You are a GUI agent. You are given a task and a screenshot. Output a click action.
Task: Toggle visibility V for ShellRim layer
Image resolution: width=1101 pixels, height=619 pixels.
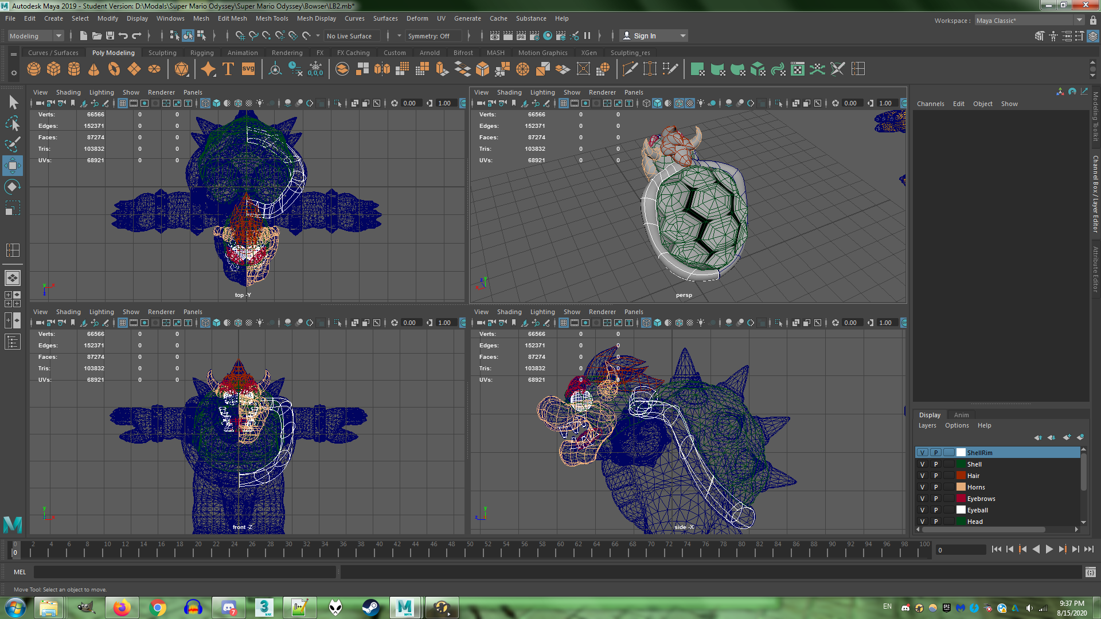pos(922,453)
